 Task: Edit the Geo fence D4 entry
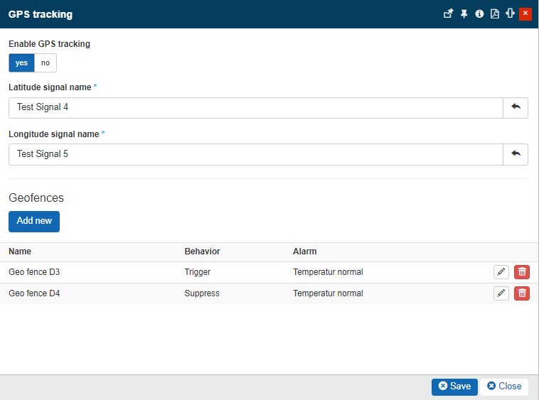[501, 293]
